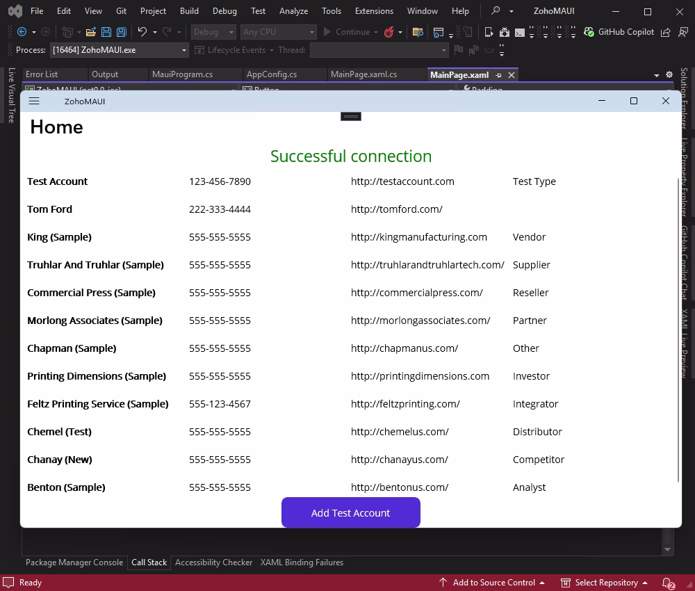Screen dimensions: 695x591
Task: Open the GitHub Copilot Chat side panel
Action: pyautogui.click(x=684, y=263)
